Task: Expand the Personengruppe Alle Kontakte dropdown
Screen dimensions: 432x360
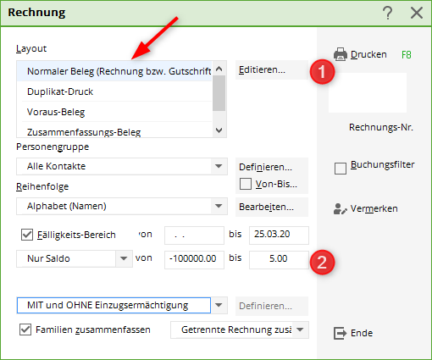Action: point(219,166)
